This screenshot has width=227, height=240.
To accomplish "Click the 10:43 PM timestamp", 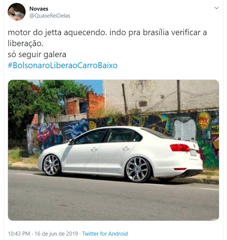I will (19, 234).
